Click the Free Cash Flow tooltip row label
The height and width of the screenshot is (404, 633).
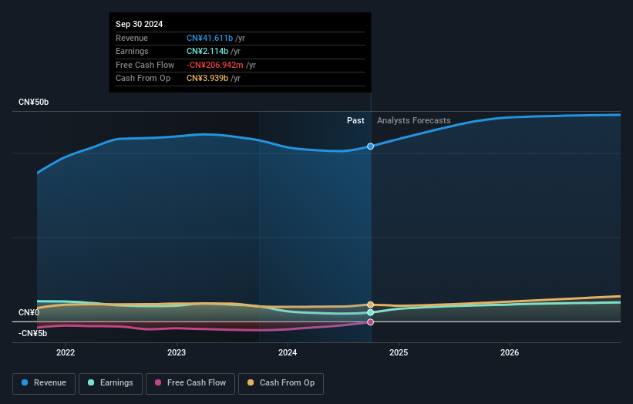145,65
